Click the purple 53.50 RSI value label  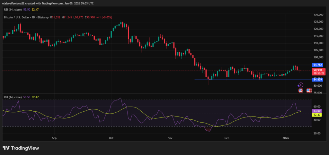point(317,110)
